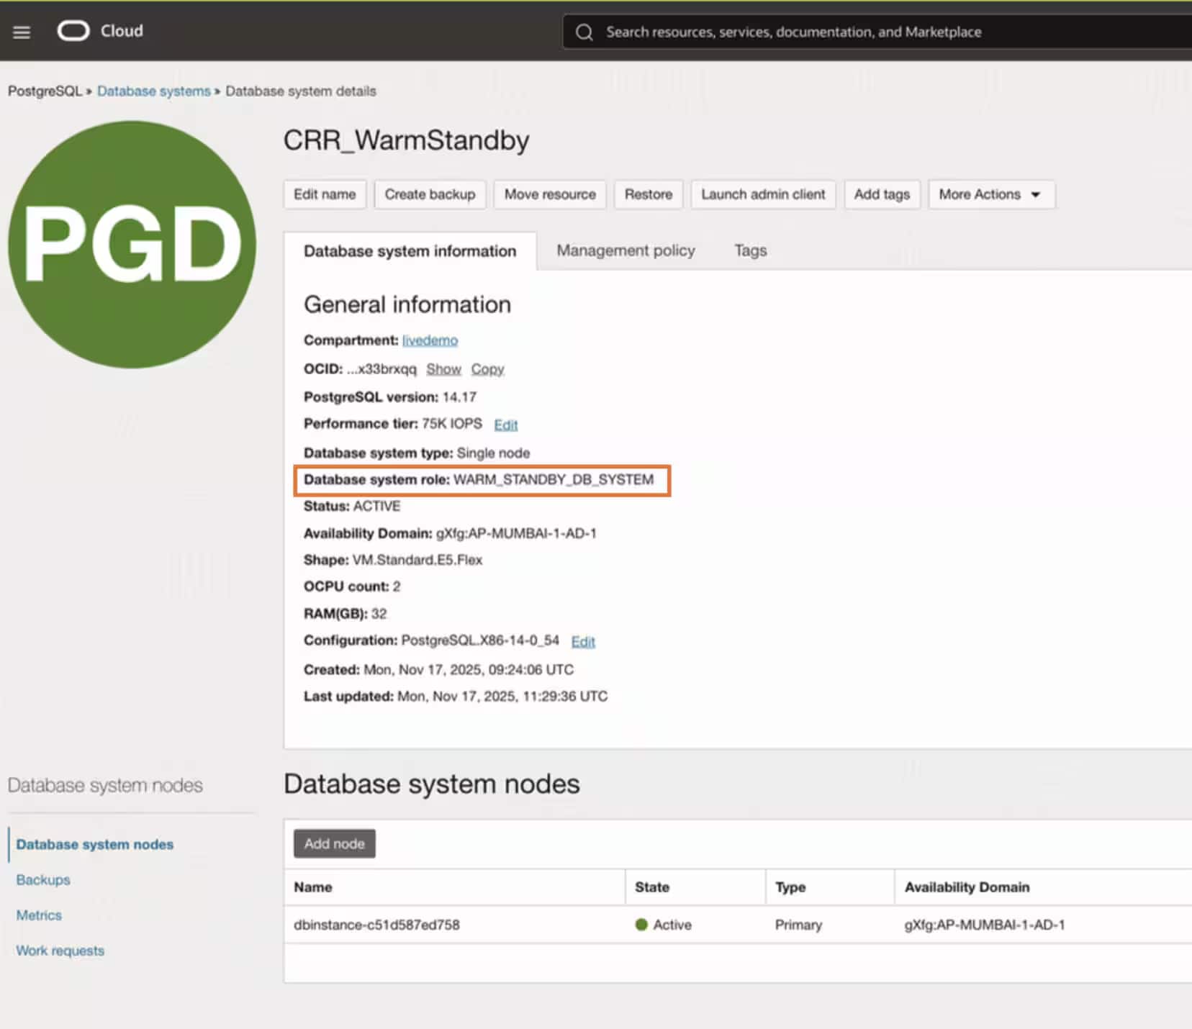Viewport: 1192px width, 1029px height.
Task: Select Database system nodes in sidebar
Action: 94,845
